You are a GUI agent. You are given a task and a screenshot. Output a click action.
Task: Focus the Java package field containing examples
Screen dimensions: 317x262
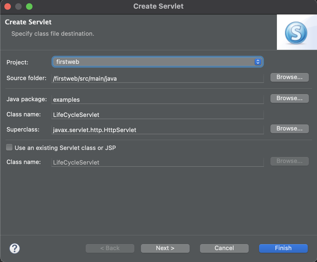(x=157, y=100)
